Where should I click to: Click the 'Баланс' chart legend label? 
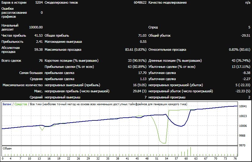click(x=7, y=104)
